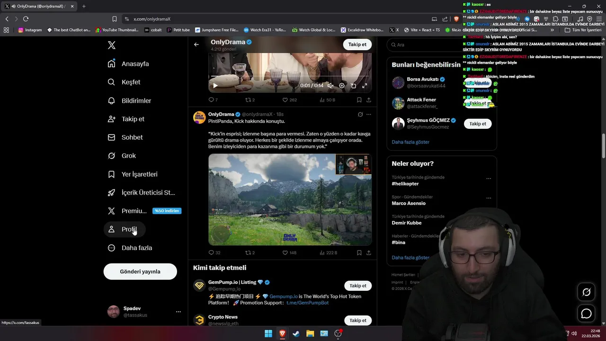Follow GemPump.io with Takip et

(x=358, y=286)
